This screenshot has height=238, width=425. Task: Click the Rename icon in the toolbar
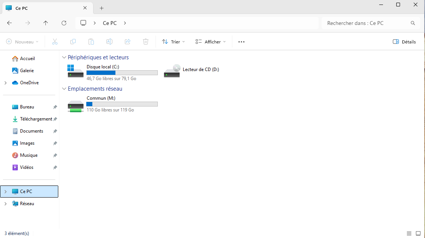pos(109,42)
